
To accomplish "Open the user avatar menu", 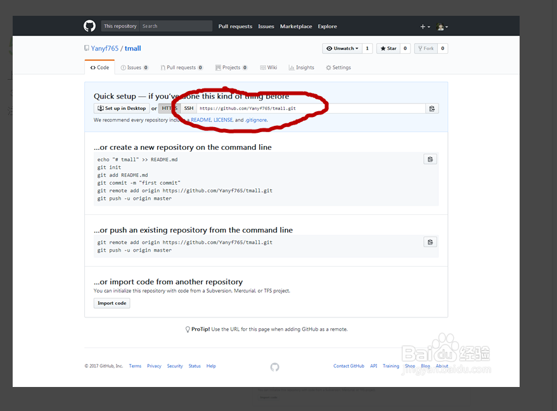I will coord(442,27).
